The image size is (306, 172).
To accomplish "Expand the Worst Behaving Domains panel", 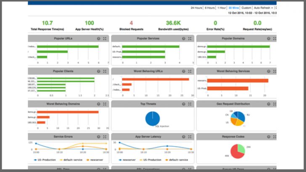I will click(105, 104).
